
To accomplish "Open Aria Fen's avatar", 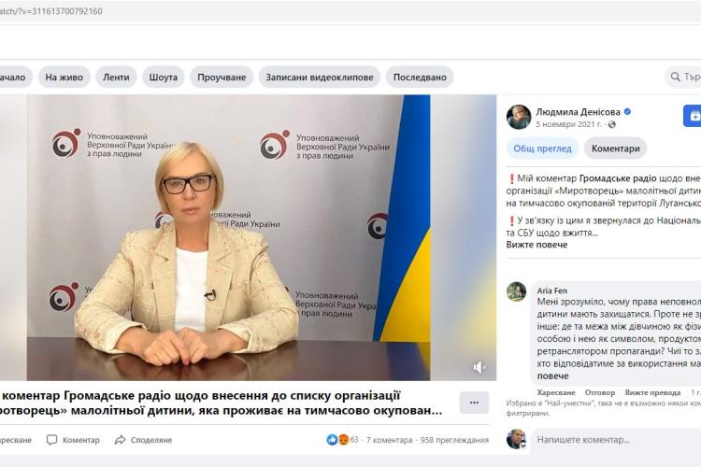I will [516, 291].
